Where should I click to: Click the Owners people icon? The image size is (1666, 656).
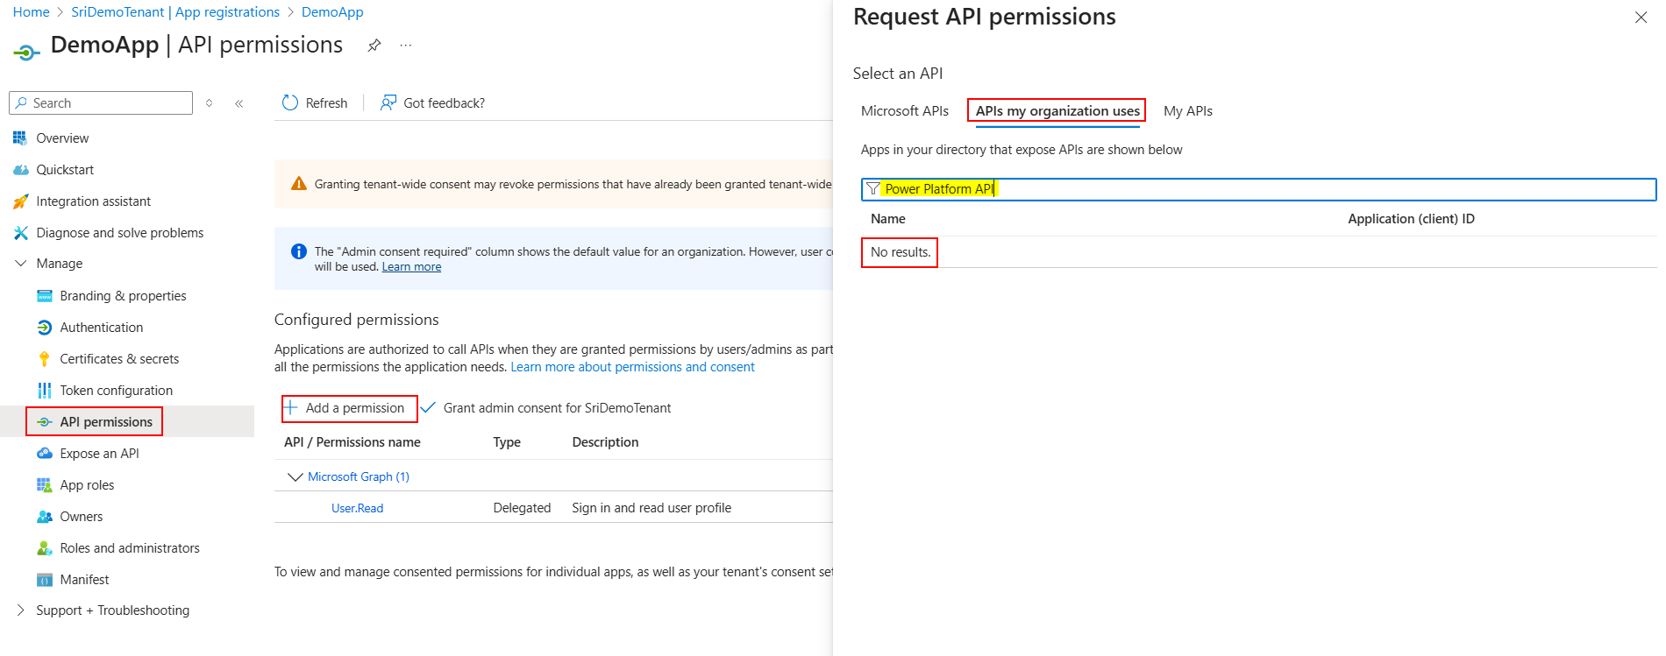(45, 517)
